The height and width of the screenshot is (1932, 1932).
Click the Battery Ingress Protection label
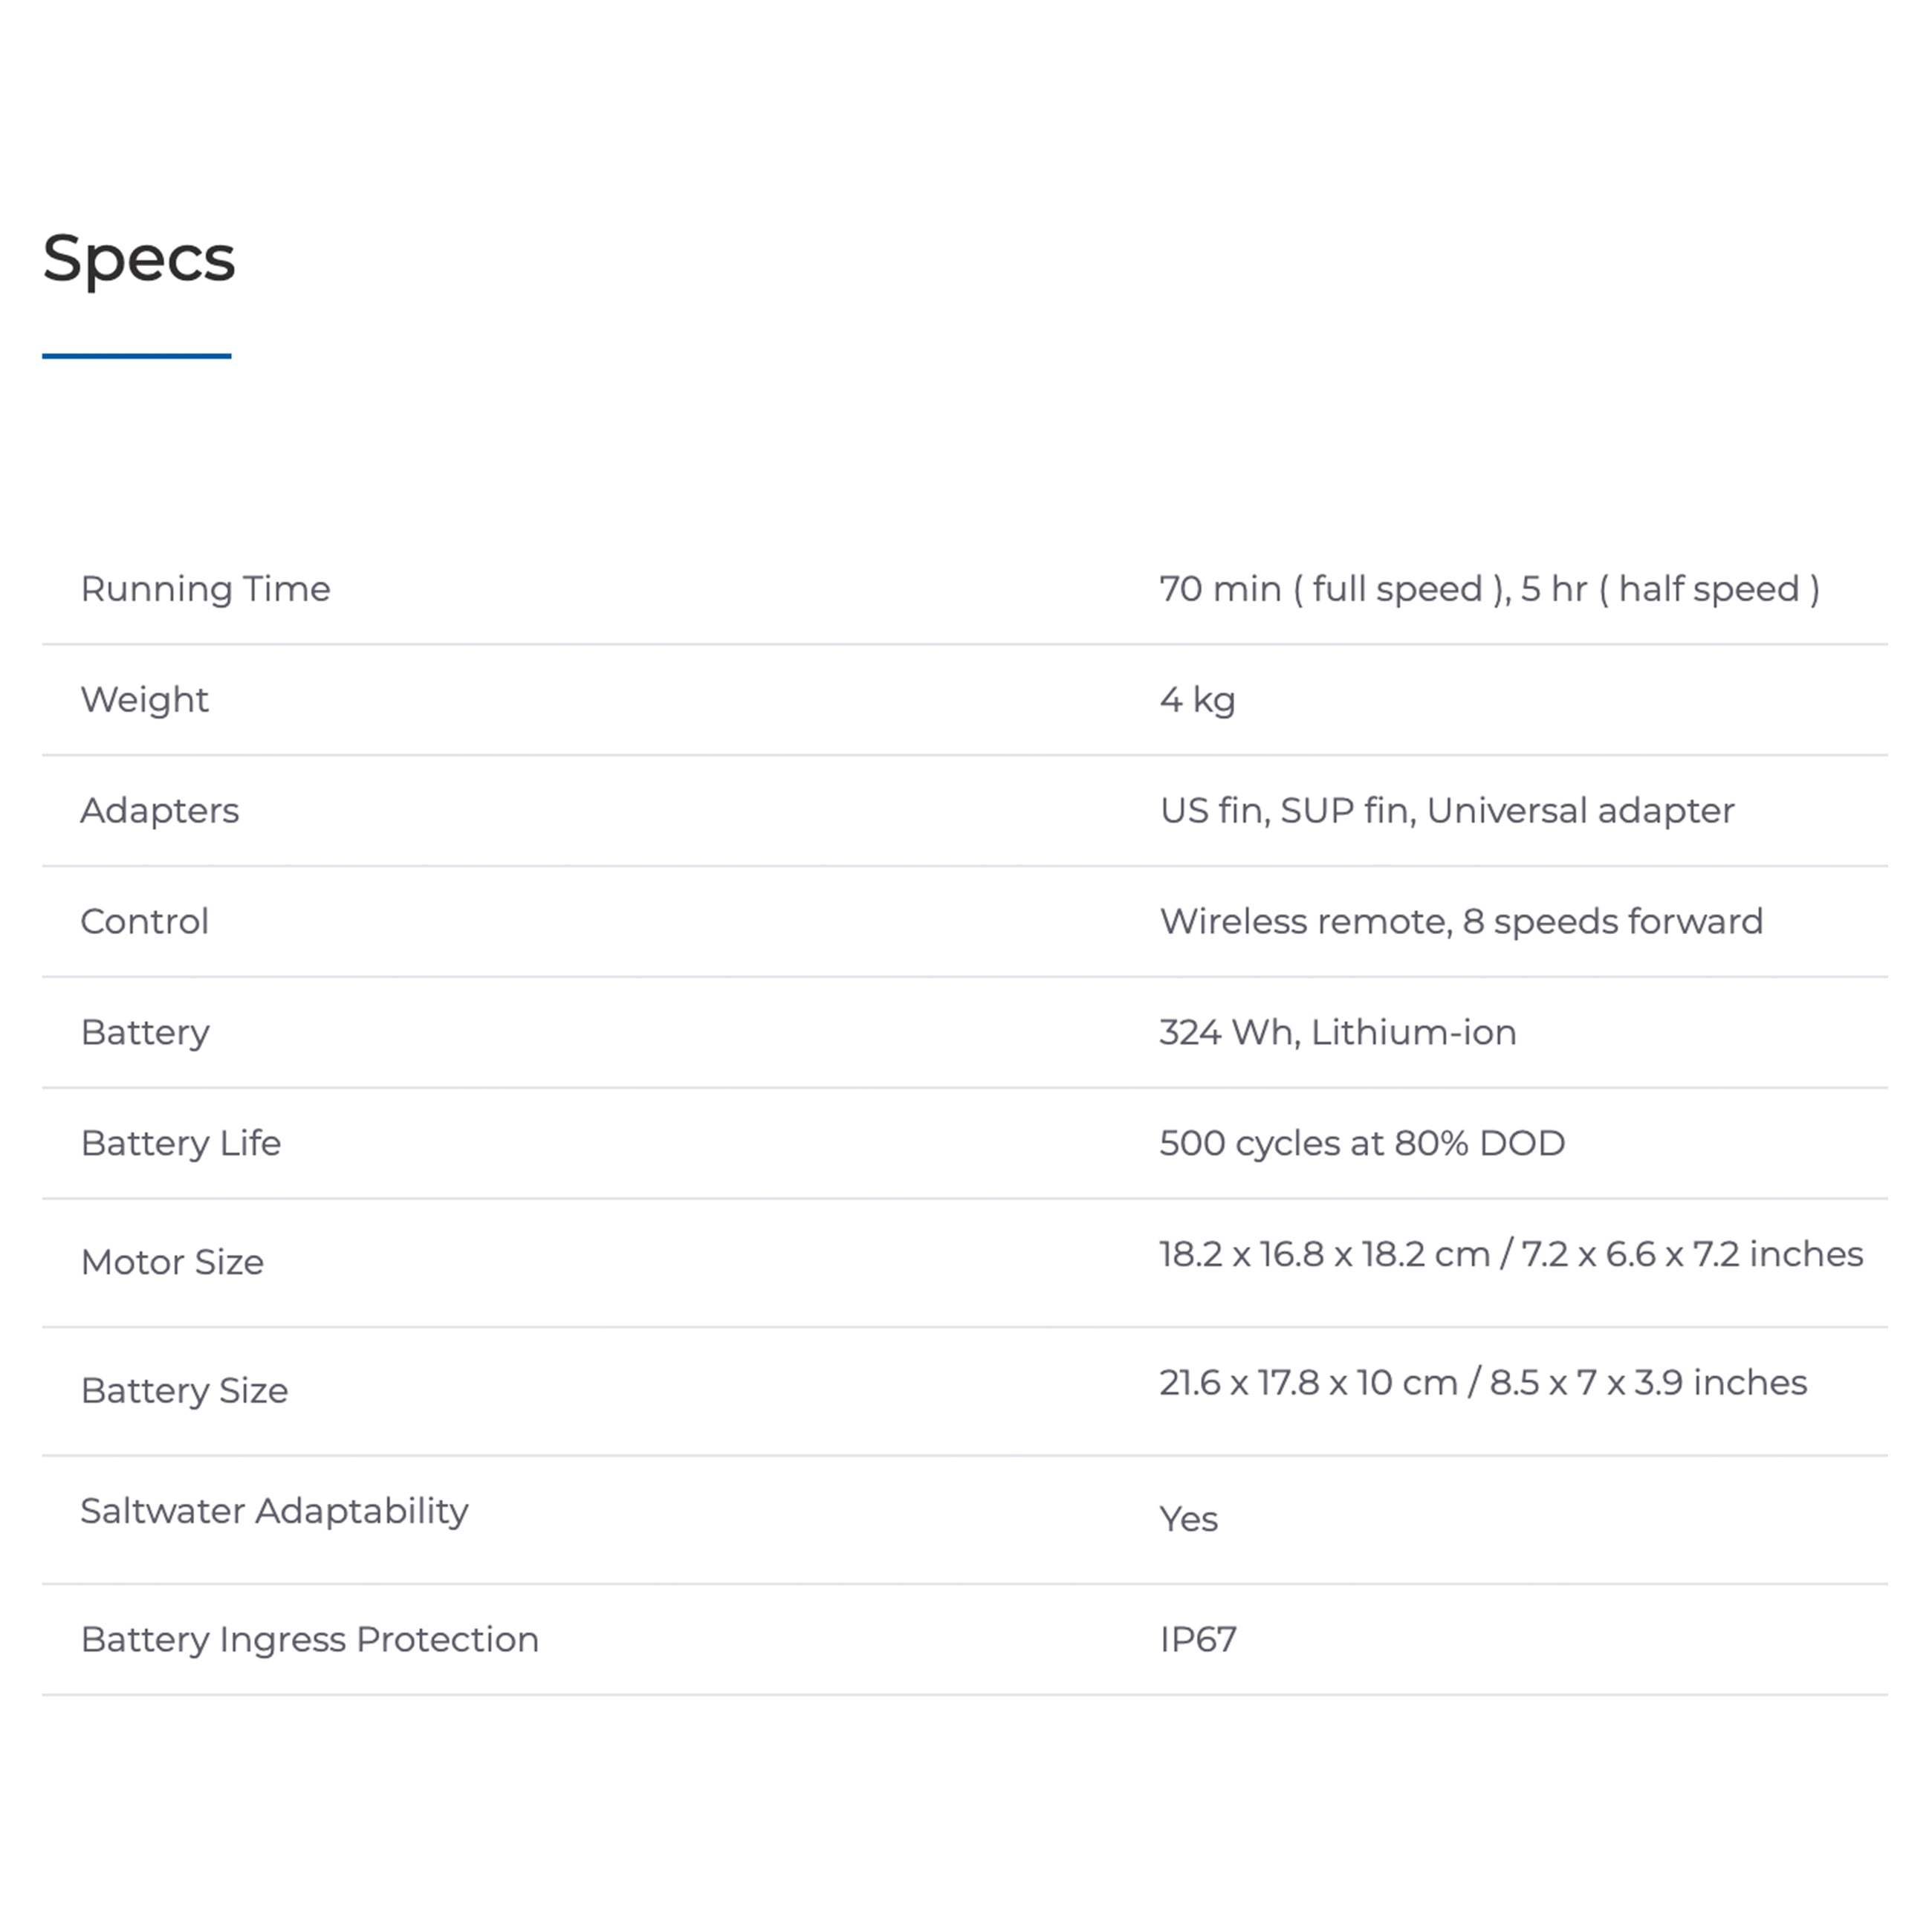[310, 1640]
